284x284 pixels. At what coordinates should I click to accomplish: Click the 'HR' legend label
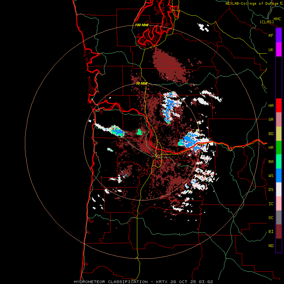tap(271, 148)
